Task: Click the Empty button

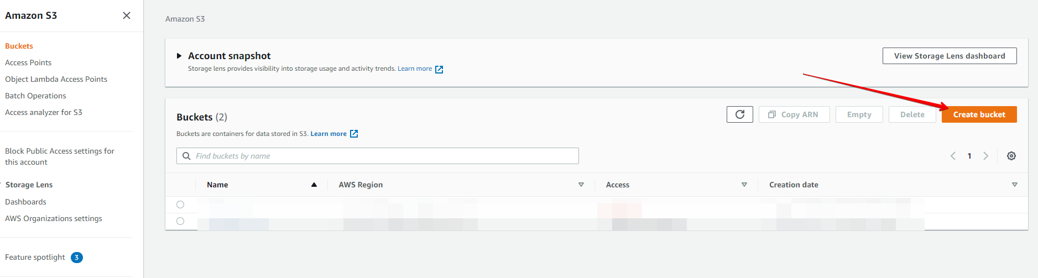Action: (x=859, y=114)
